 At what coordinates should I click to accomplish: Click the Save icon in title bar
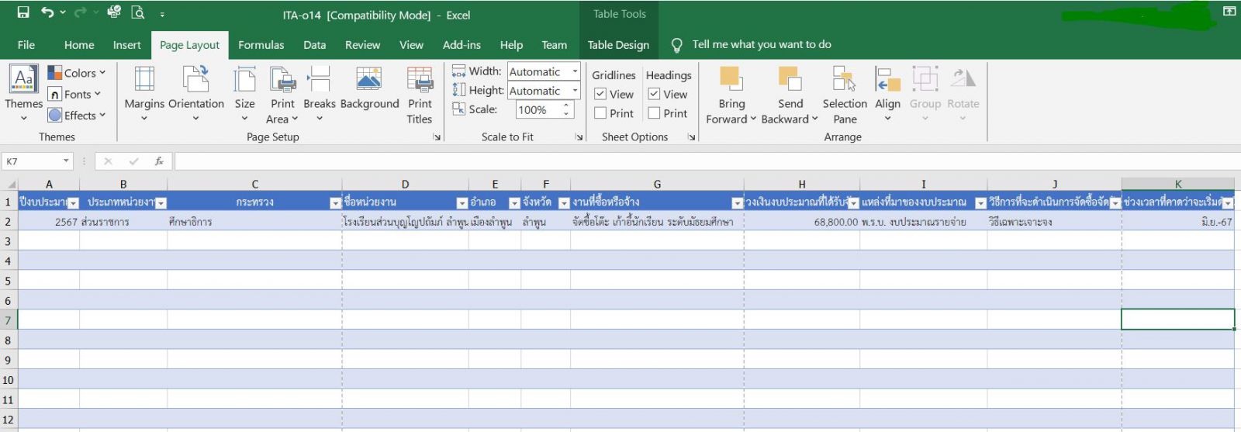click(x=23, y=12)
